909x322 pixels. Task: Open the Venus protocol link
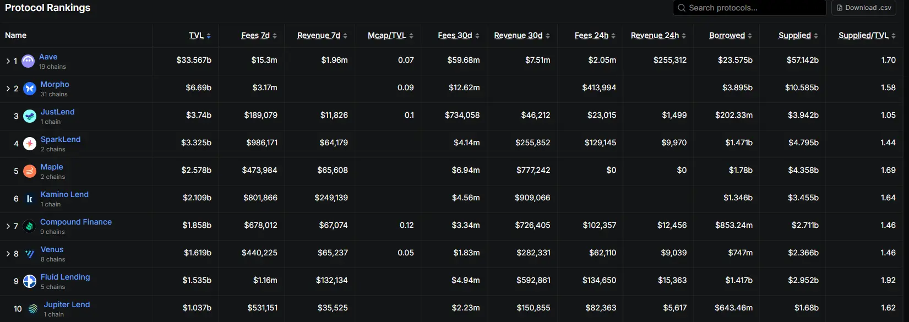point(52,249)
